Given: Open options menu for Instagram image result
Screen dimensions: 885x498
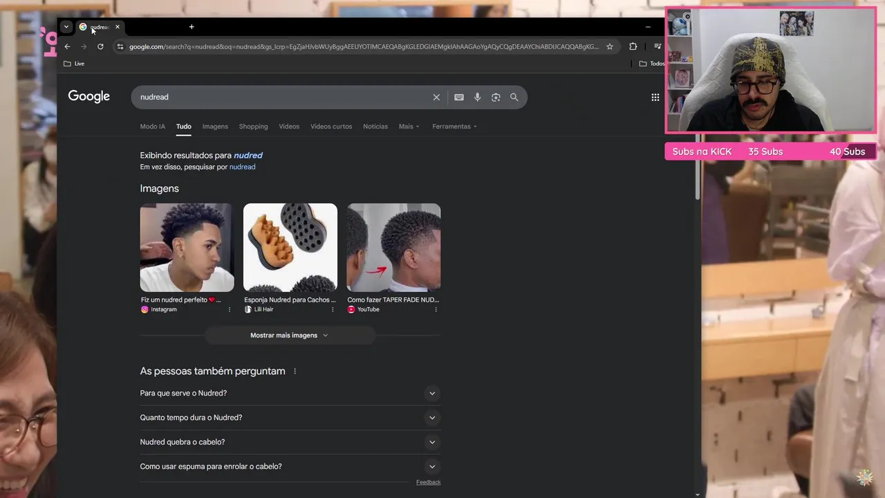Looking at the screenshot, I should point(230,310).
